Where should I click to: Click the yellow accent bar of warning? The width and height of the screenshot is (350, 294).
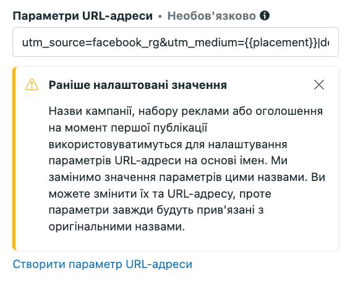pos(14,159)
